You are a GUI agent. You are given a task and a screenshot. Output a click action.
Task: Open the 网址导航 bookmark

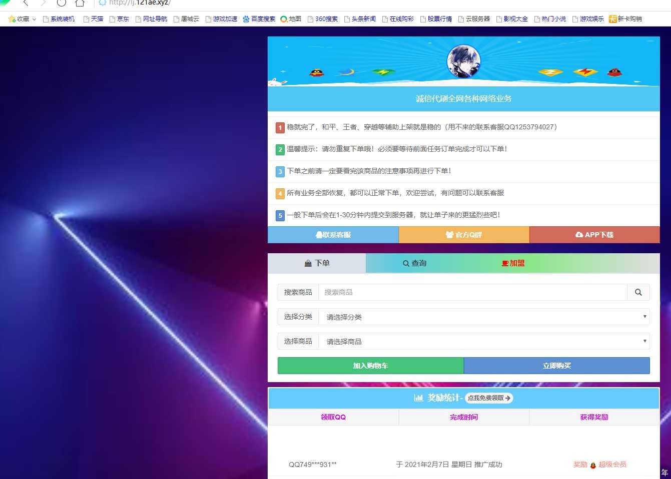151,19
